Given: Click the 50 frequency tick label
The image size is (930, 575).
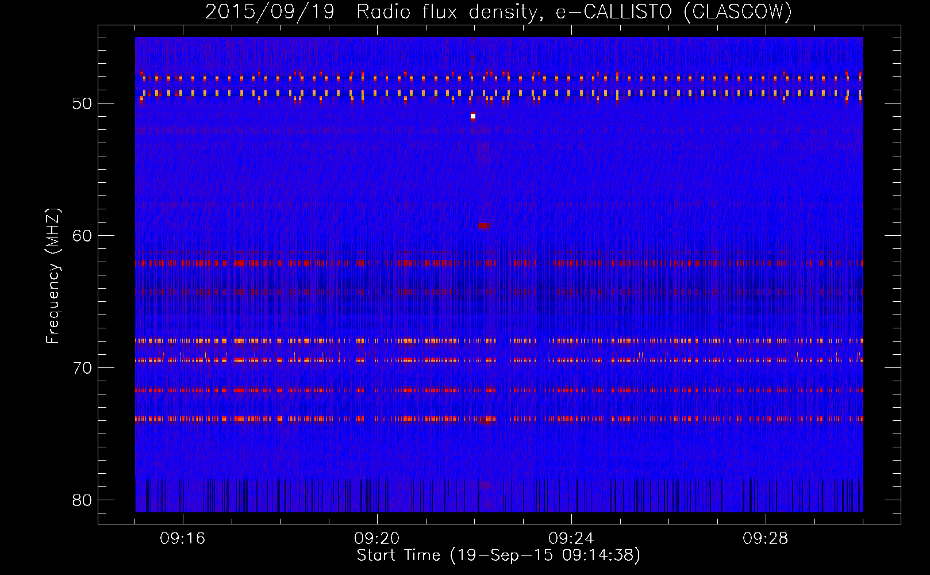Looking at the screenshot, I should point(82,103).
